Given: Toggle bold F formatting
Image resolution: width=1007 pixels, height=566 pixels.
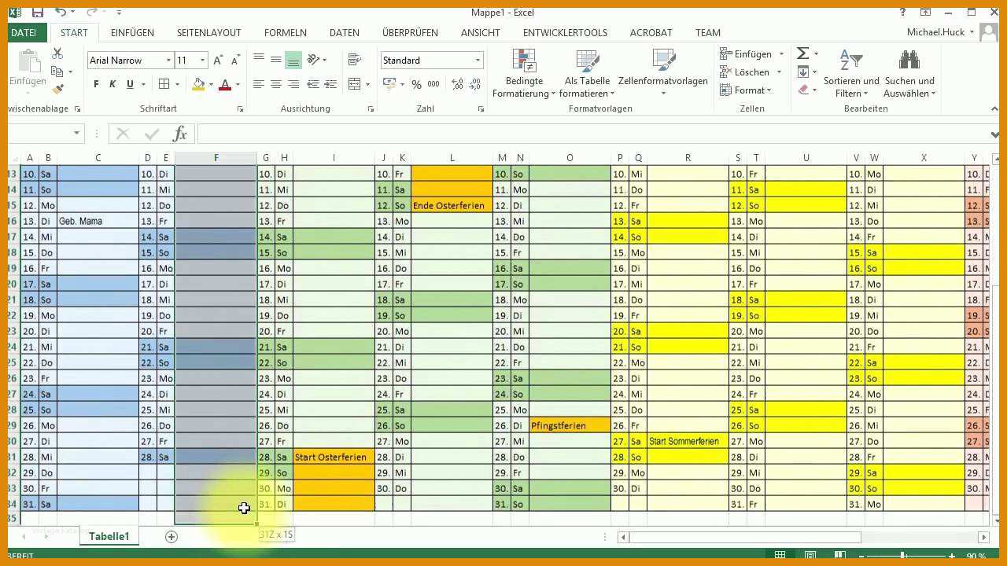Looking at the screenshot, I should (x=96, y=84).
